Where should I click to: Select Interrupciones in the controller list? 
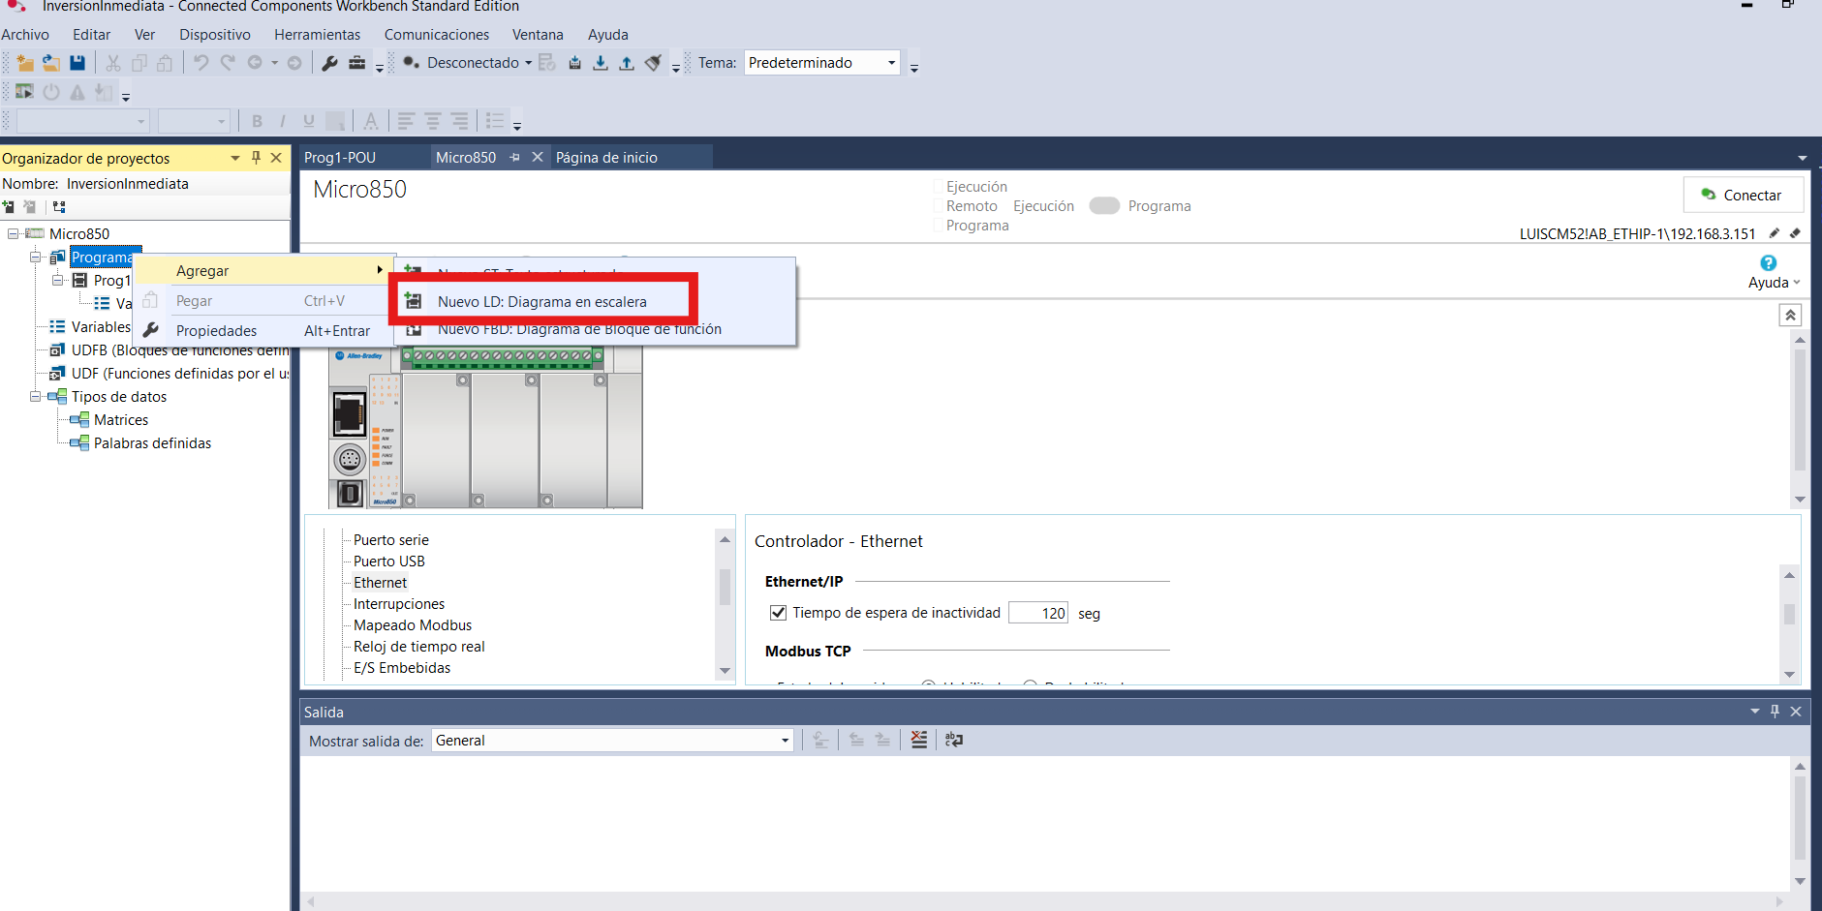(399, 604)
